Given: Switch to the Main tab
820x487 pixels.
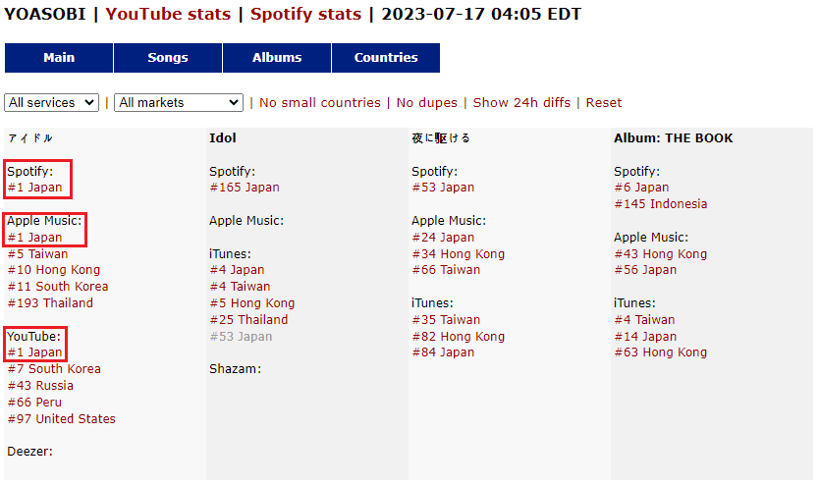Looking at the screenshot, I should (59, 58).
